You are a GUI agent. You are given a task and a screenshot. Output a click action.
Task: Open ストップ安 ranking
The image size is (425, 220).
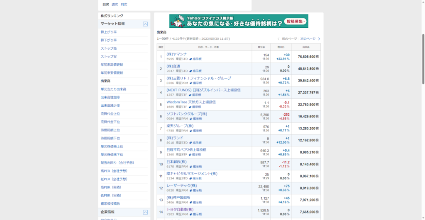(109, 57)
